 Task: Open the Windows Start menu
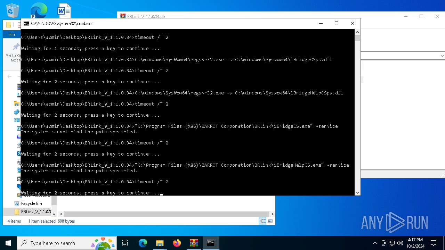[8, 243]
